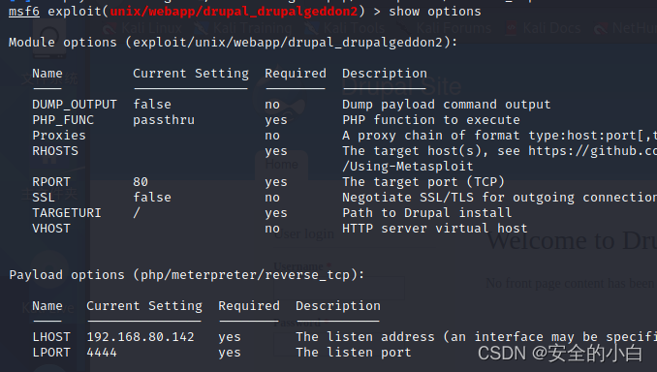
Task: Select the LPORT option name
Action: pyautogui.click(x=51, y=353)
